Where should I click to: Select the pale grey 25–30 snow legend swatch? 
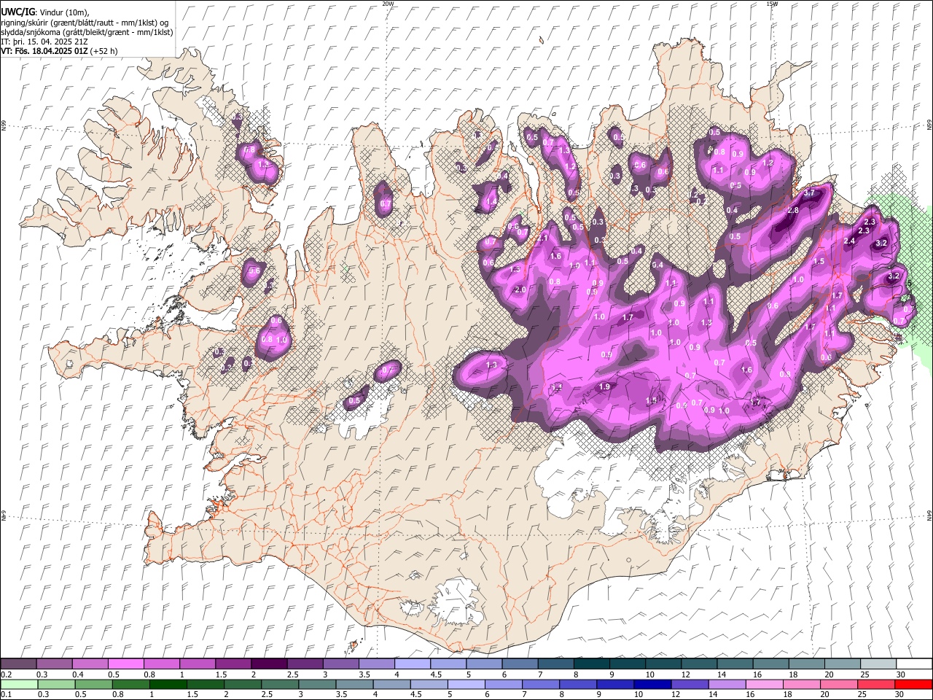tap(878, 664)
